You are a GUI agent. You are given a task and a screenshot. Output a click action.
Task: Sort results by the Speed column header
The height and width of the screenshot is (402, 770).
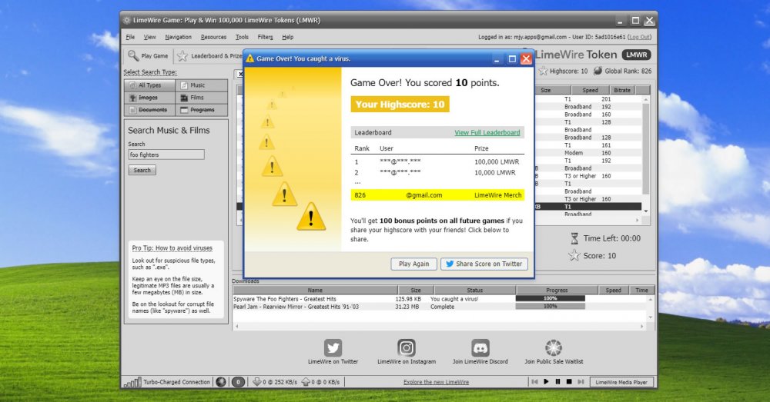[x=591, y=90]
